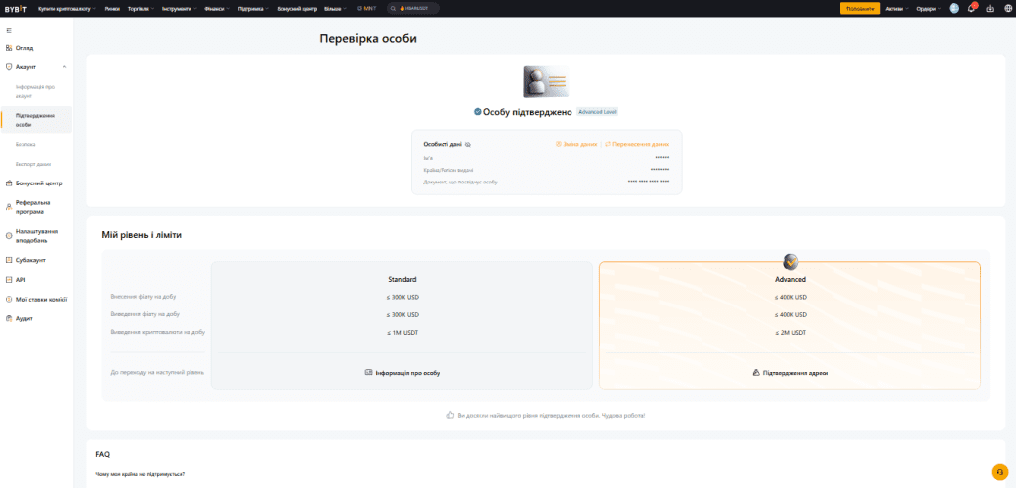Screen dimensions: 1016x488
Task: Select Експорт даних in sidebar
Action: tap(33, 164)
